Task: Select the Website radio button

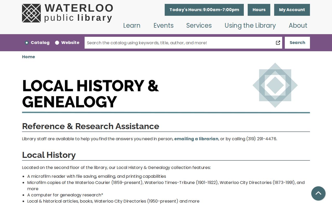Action: click(57, 43)
